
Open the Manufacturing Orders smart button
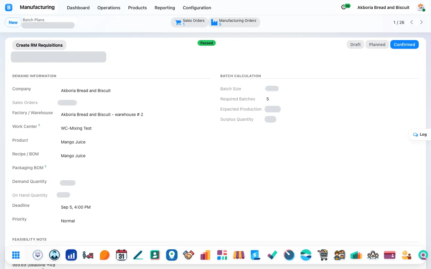click(x=234, y=22)
